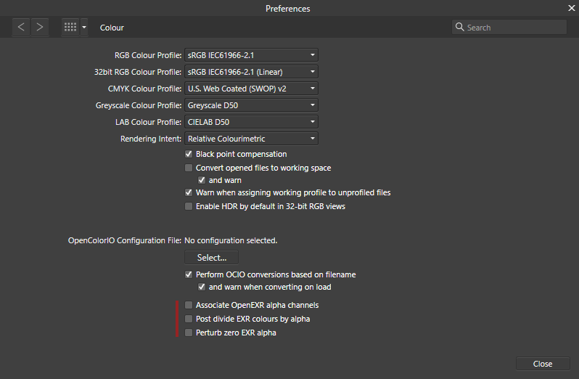Click the 'RGB Colour Profile:' label
The image size is (579, 379).
click(x=148, y=55)
